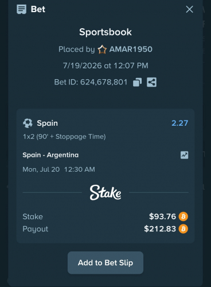
Task: Select the Bet ID number text
Action: click(x=104, y=82)
